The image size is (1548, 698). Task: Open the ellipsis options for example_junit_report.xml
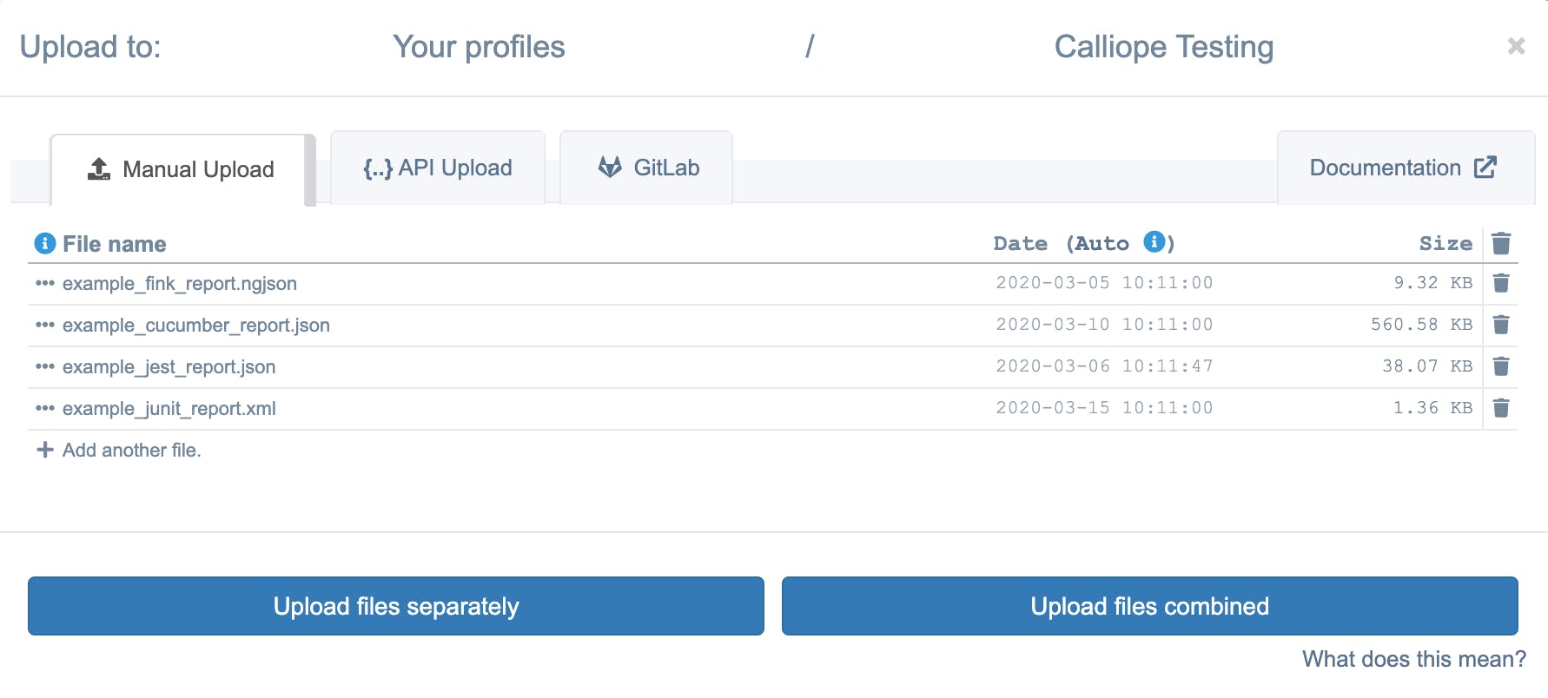tap(44, 408)
